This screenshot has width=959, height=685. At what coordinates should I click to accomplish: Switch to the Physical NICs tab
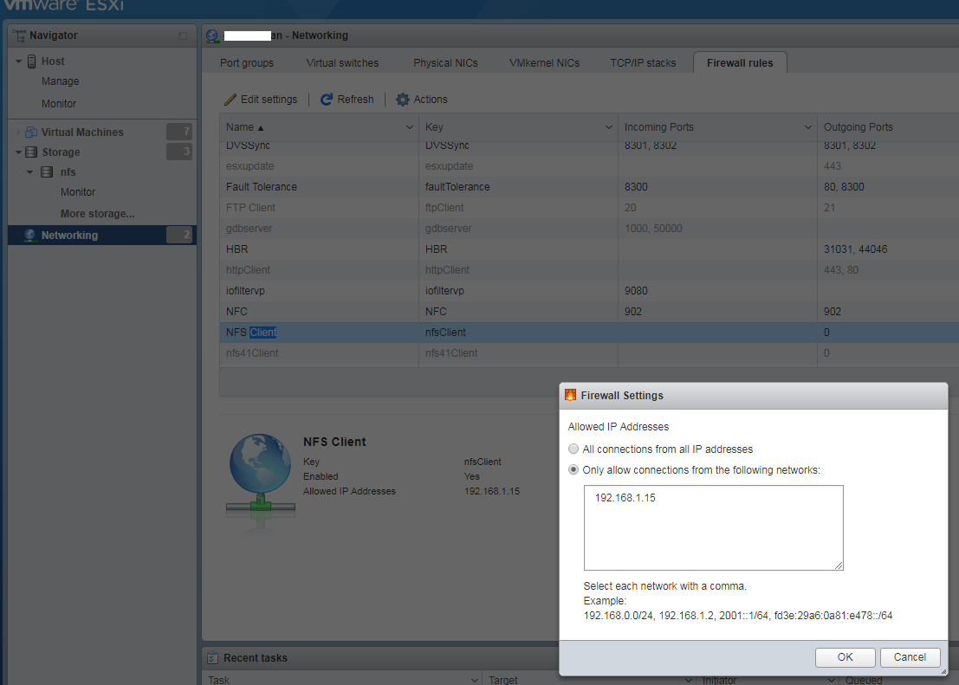click(x=445, y=63)
